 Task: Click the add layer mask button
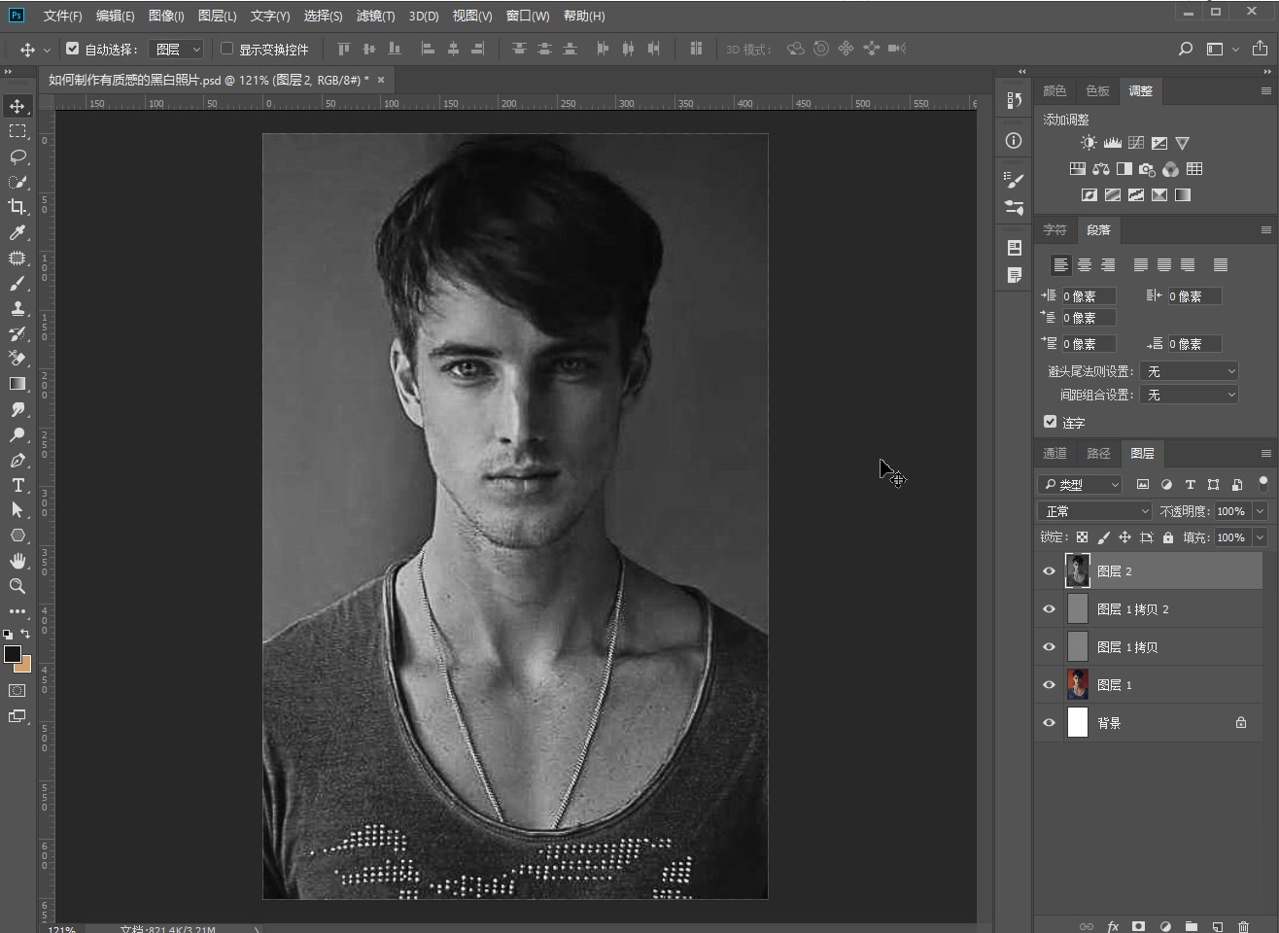(1138, 926)
